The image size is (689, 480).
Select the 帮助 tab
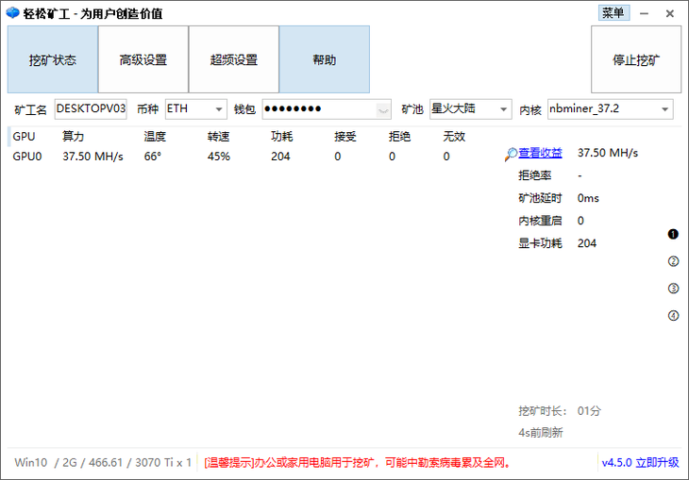[x=324, y=60]
